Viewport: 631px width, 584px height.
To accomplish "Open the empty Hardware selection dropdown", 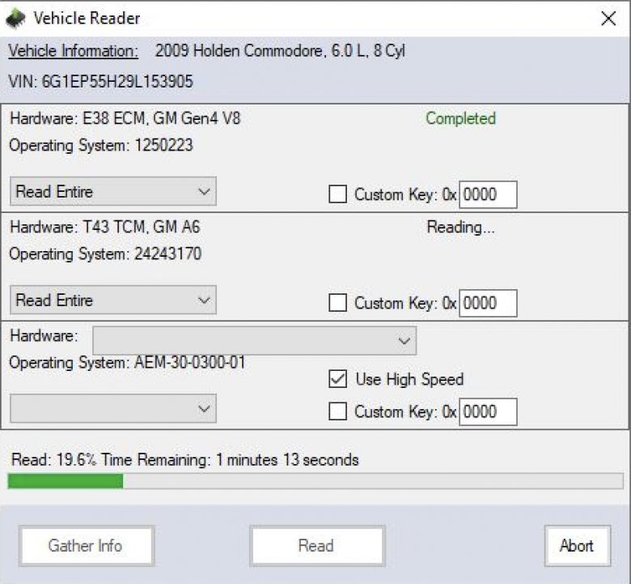I will click(254, 340).
